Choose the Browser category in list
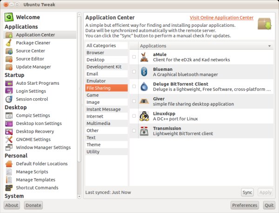This screenshot has height=213, width=279. coord(95,53)
